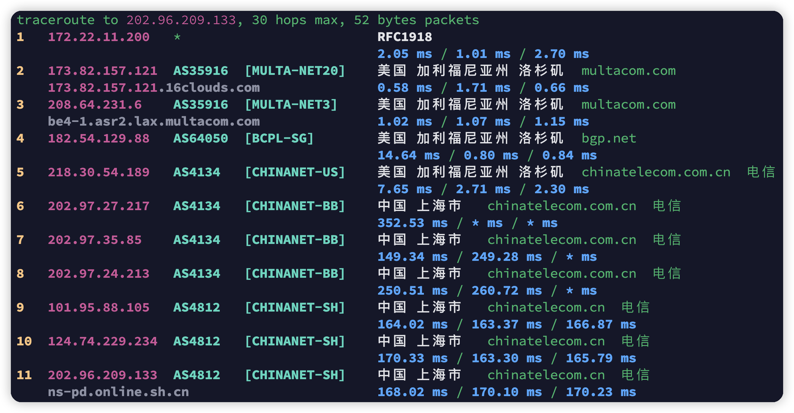Click the [MULTA-NET20] network label
The width and height of the screenshot is (794, 413).
click(295, 71)
